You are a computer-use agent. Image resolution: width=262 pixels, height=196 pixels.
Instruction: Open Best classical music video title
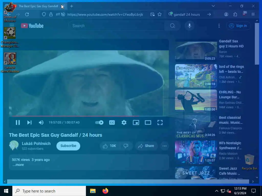tap(231, 120)
